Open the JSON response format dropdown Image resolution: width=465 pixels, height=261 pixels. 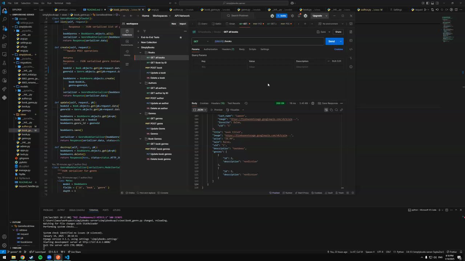pyautogui.click(x=199, y=110)
